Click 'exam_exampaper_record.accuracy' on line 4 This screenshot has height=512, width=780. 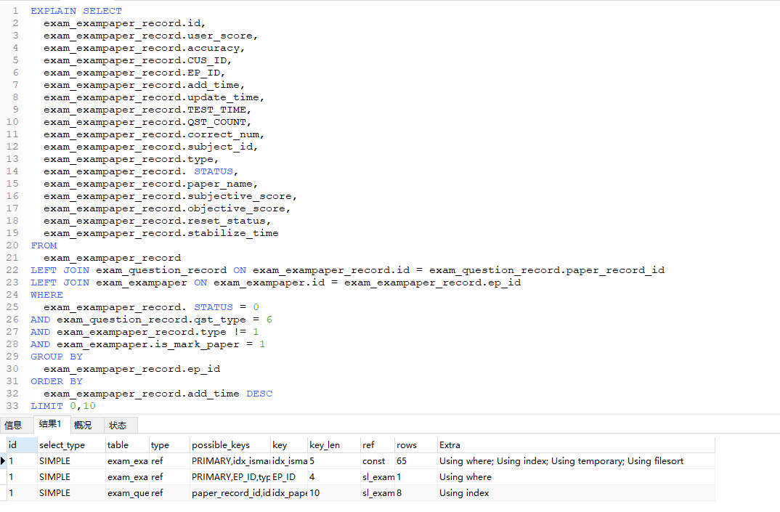[142, 48]
